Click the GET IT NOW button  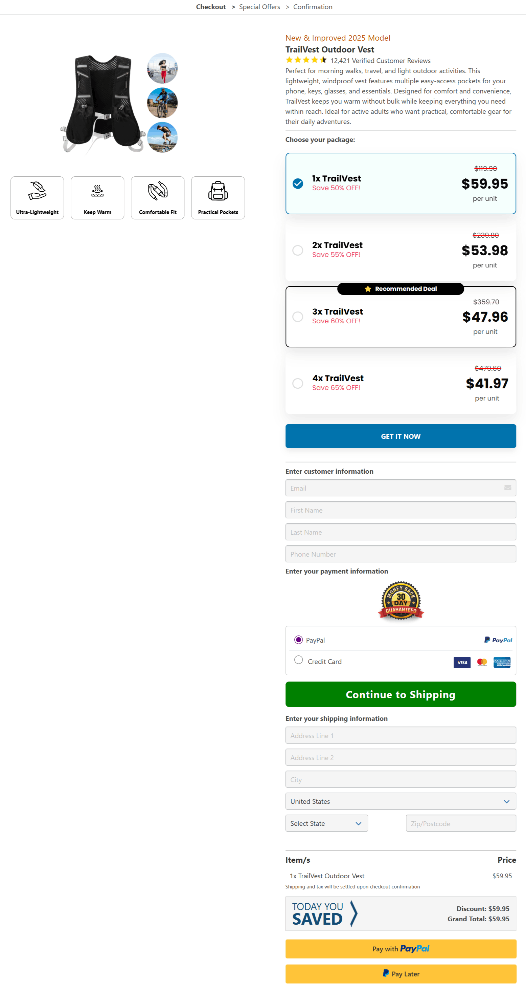tap(401, 436)
